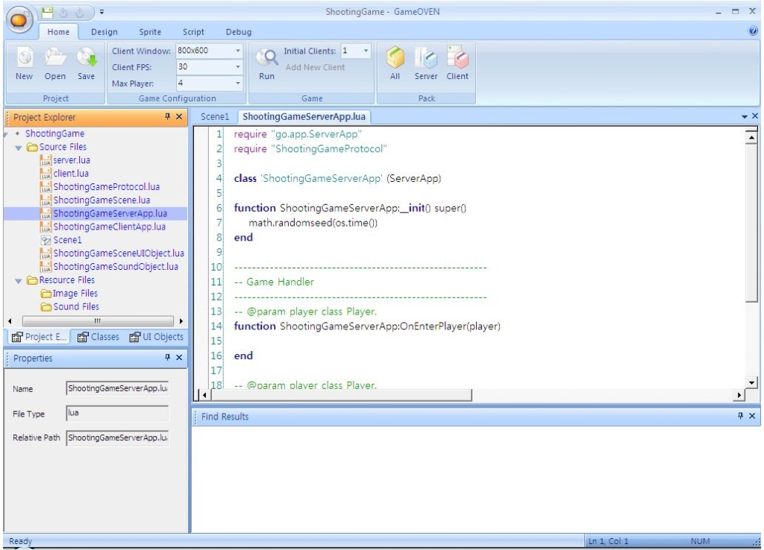Pack the Client
Screen dimensions: 764x550
(x=457, y=63)
